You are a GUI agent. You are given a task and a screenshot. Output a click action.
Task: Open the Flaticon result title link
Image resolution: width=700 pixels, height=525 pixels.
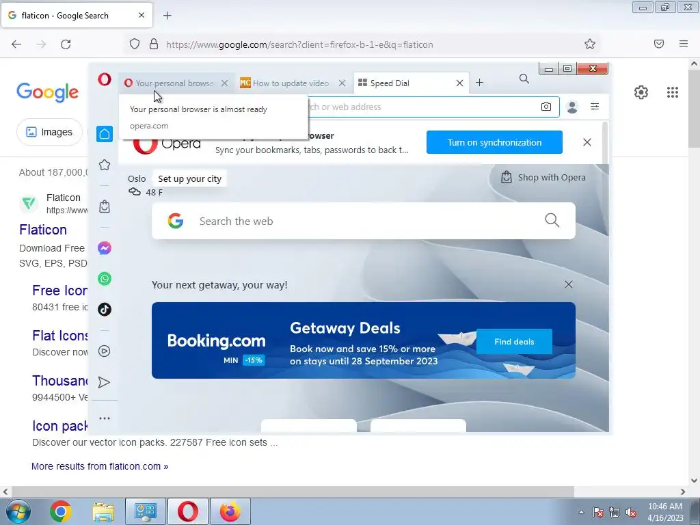click(43, 230)
